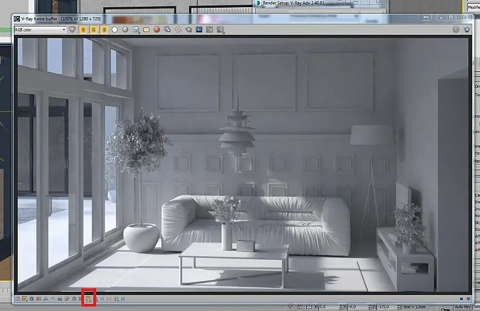480x311 pixels.
Task: Switch to alpha channel white circle
Action: (x=115, y=30)
